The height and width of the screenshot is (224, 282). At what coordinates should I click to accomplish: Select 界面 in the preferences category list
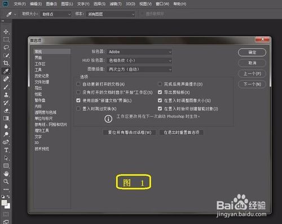pos(38,58)
